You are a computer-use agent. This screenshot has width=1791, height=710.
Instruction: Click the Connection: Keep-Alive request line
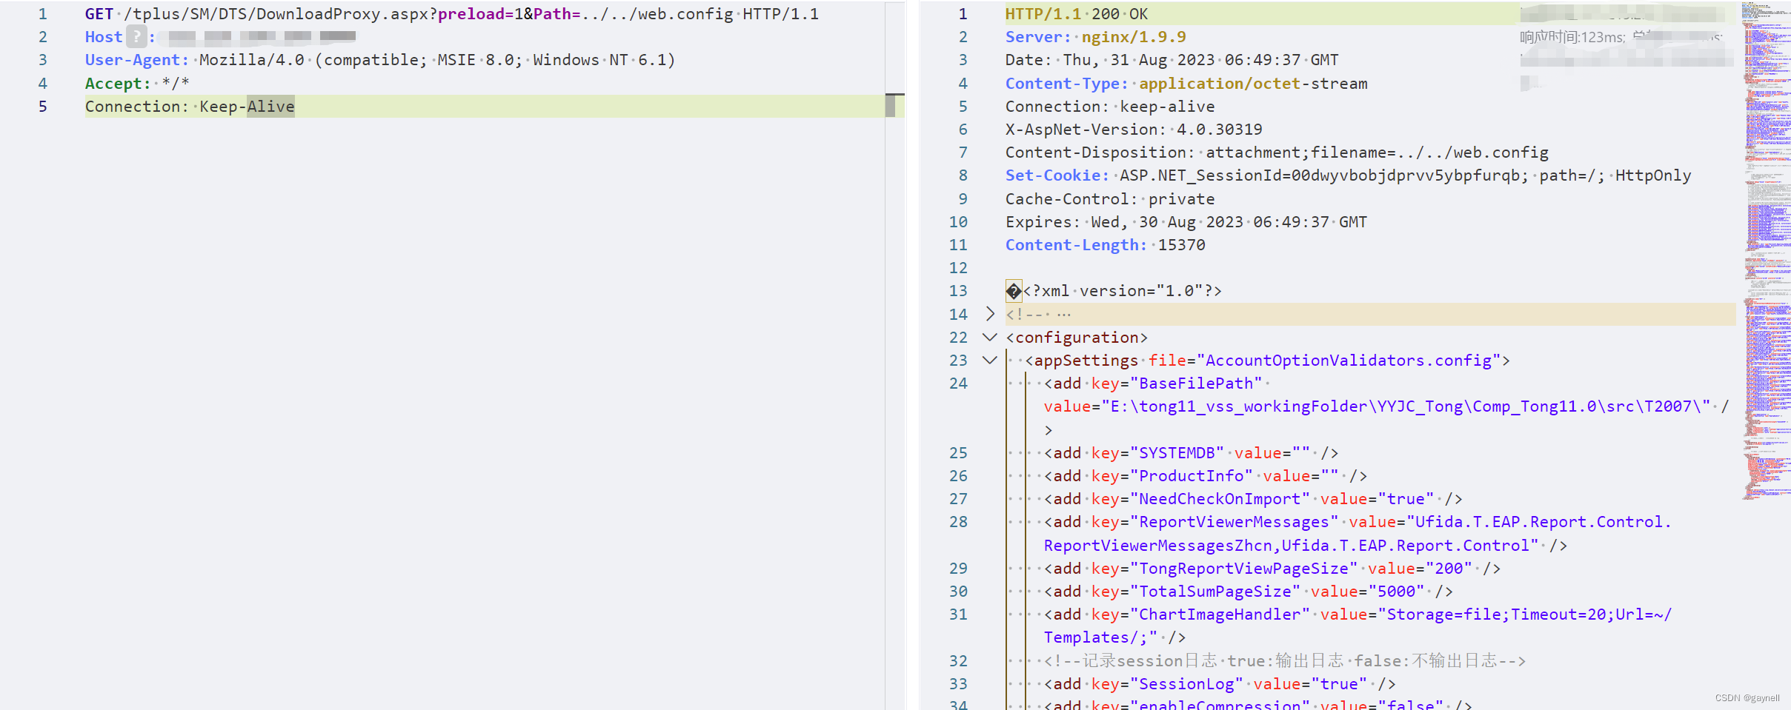click(x=190, y=107)
